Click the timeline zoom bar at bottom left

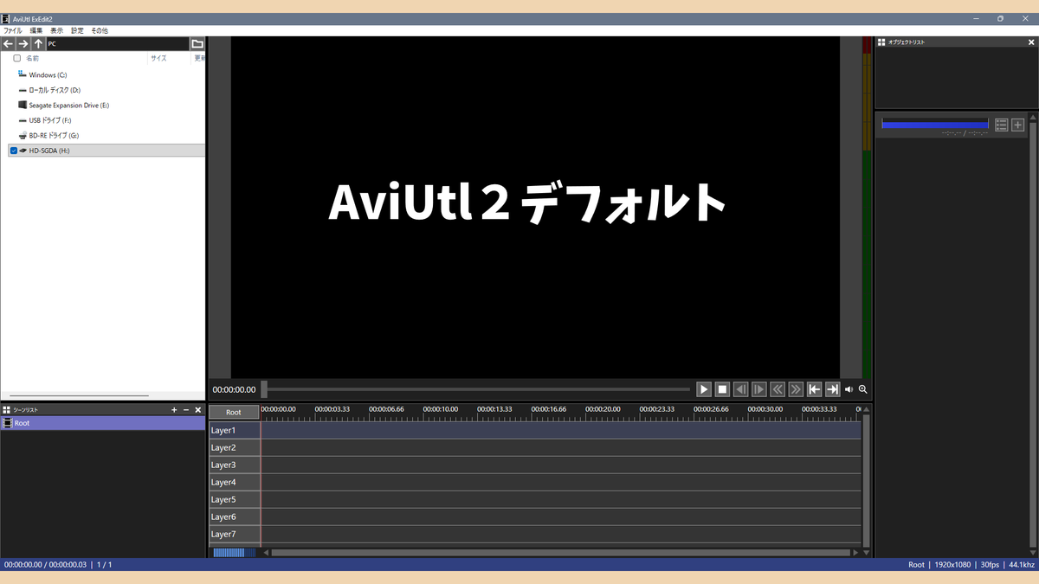(235, 552)
